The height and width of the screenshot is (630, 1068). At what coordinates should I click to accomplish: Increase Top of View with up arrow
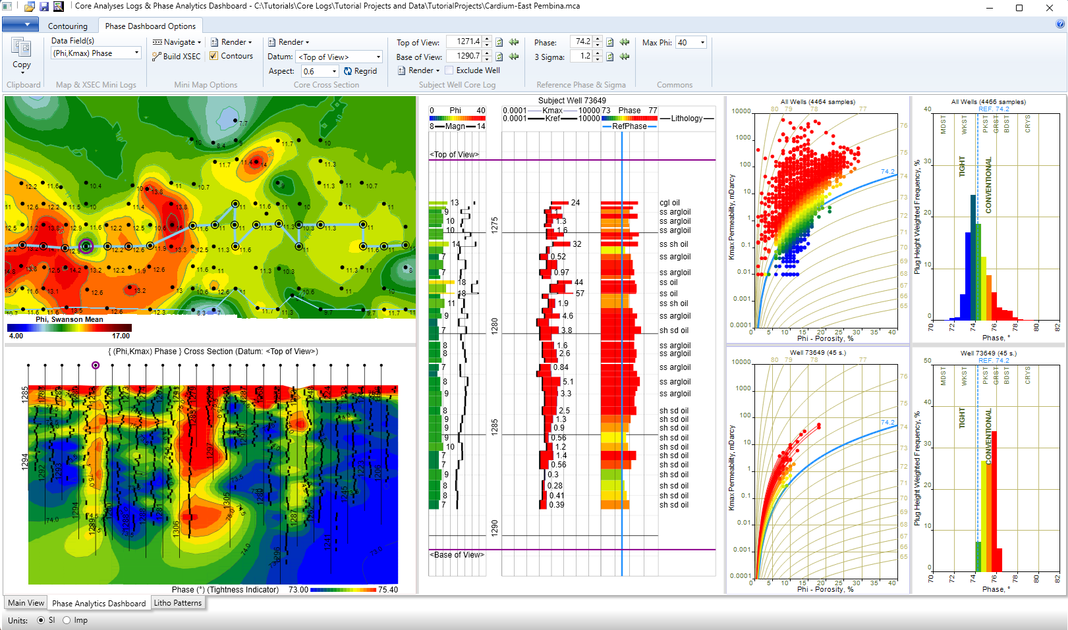[487, 39]
